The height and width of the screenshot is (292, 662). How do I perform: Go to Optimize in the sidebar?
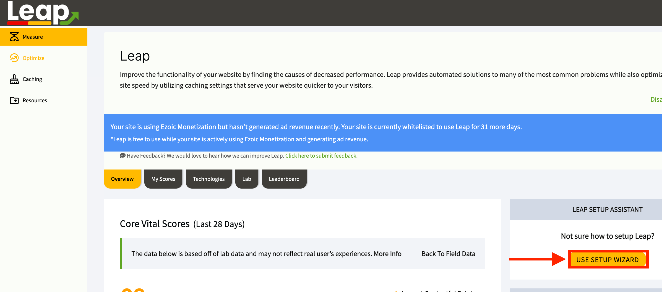[x=33, y=58]
